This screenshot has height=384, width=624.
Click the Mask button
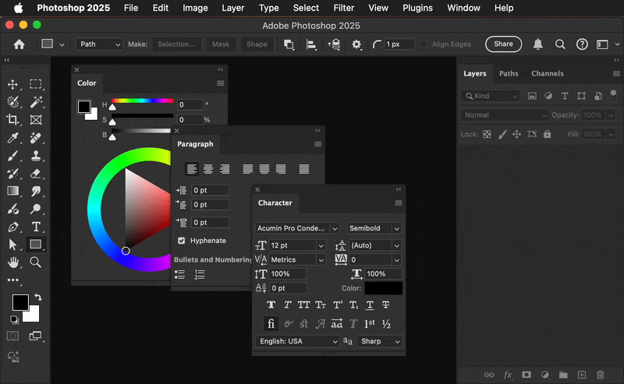pyautogui.click(x=221, y=44)
